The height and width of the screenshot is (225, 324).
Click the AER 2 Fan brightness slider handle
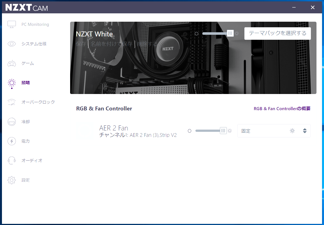point(223,131)
